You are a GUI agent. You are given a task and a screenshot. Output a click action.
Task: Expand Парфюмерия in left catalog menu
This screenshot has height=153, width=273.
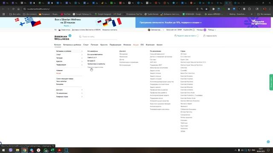click(69, 65)
